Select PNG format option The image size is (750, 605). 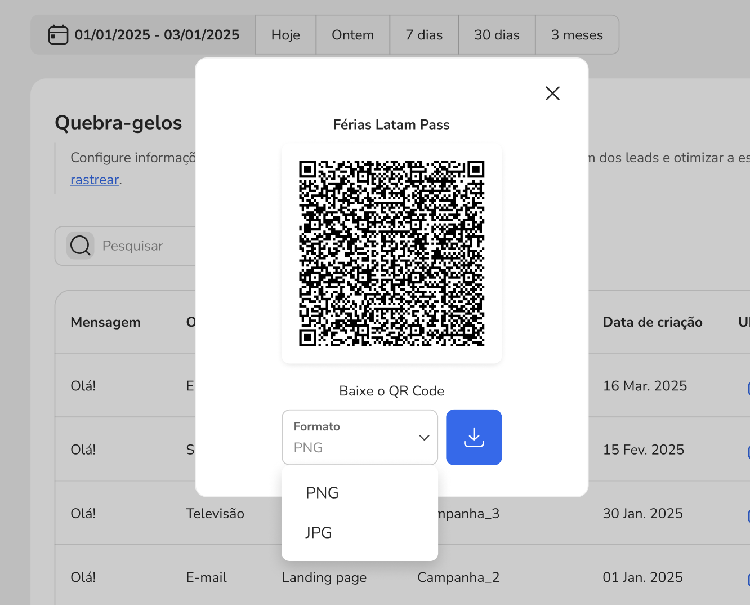click(322, 493)
